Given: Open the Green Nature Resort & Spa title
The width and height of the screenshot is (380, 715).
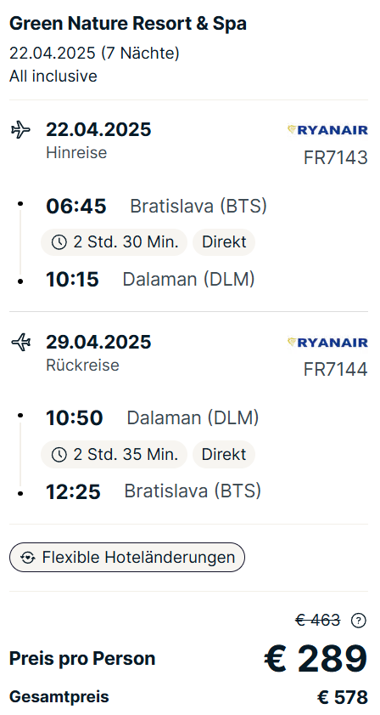Looking at the screenshot, I should [x=128, y=24].
